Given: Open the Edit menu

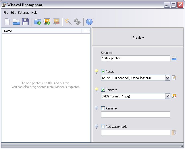Looking at the screenshot, I should pos(13,13).
